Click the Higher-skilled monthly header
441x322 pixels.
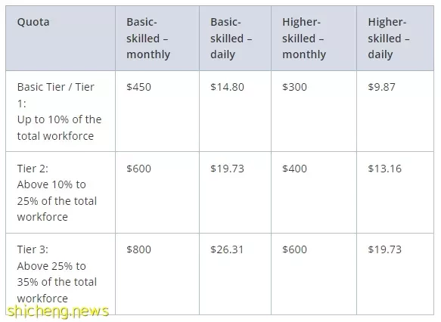point(314,39)
